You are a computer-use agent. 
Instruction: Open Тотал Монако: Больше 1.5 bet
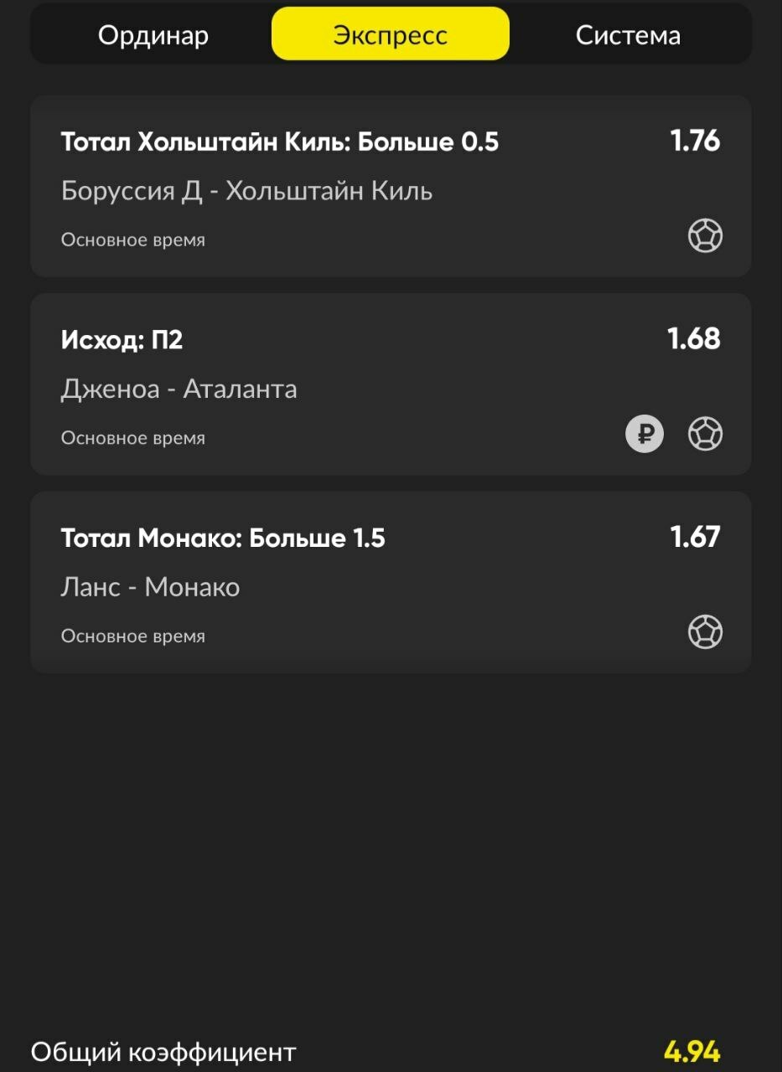(223, 538)
